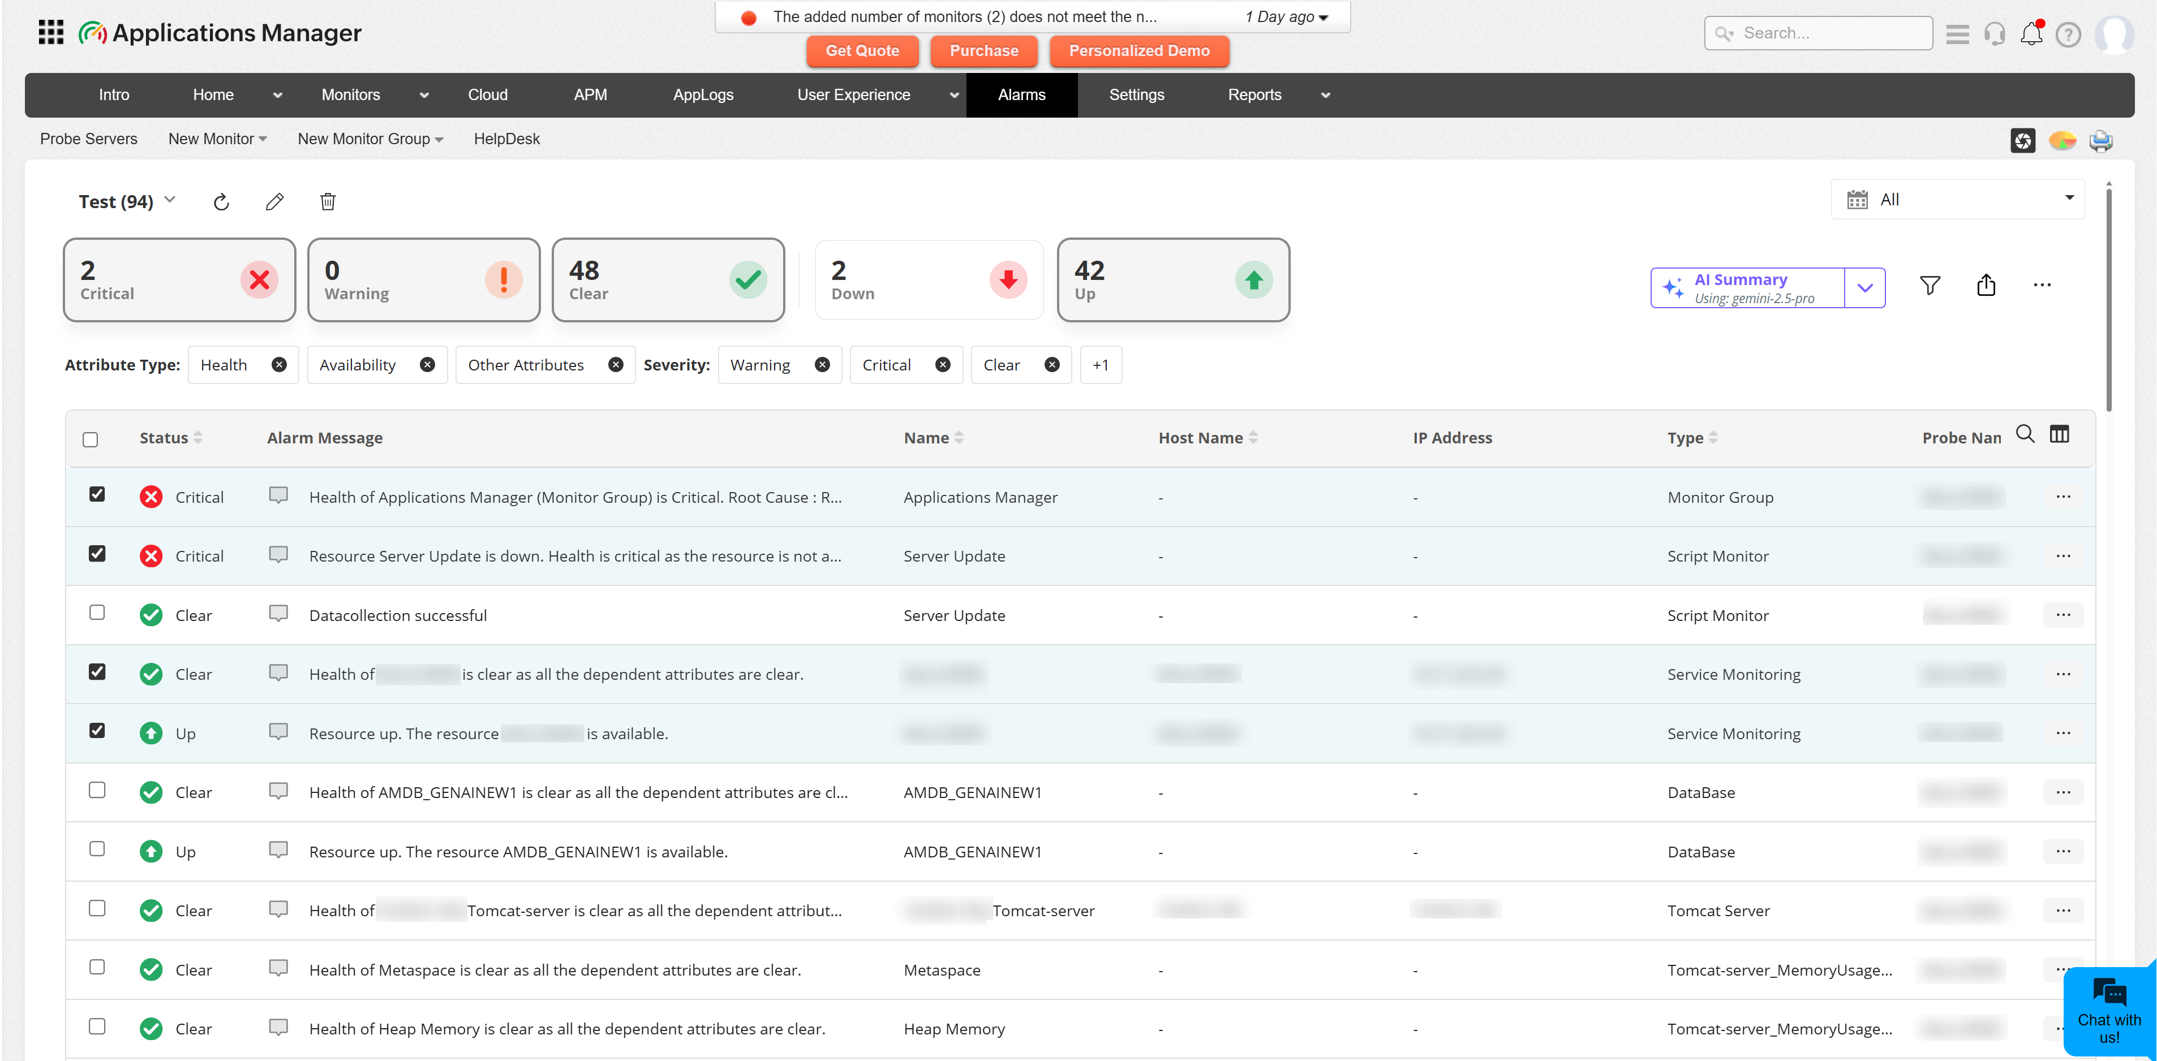This screenshot has height=1061, width=2157.
Task: Check the Datacollection successful row checkbox
Action: tap(97, 613)
